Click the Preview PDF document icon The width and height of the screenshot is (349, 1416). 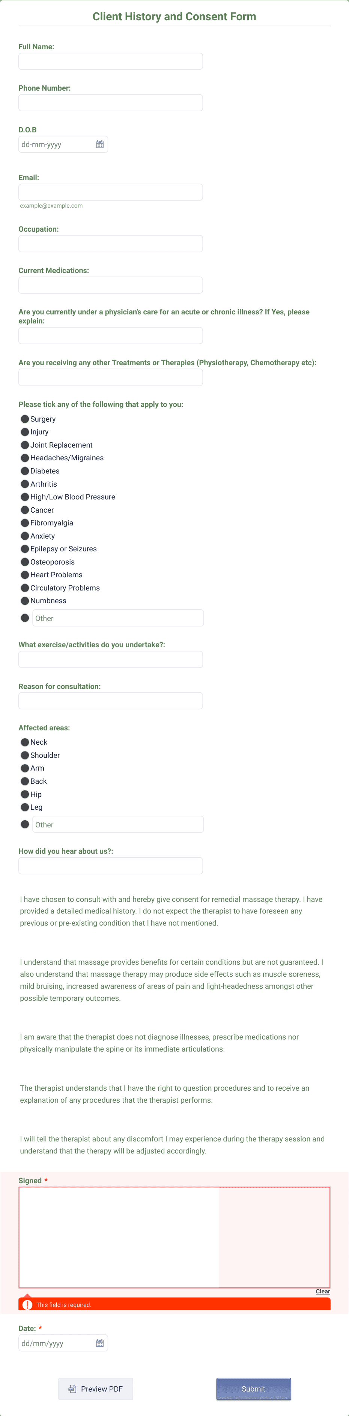point(72,1389)
